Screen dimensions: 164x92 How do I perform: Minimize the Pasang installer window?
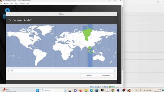115,14
